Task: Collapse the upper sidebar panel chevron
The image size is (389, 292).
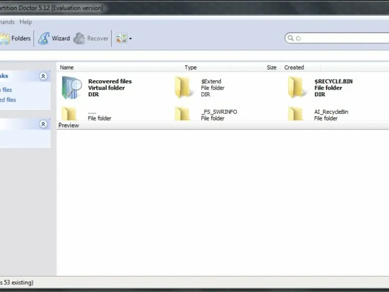Action: [x=43, y=76]
